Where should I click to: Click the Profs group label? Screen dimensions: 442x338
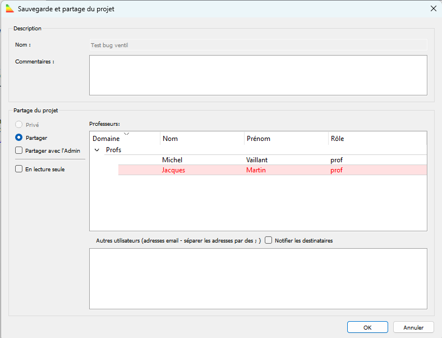[113, 150]
